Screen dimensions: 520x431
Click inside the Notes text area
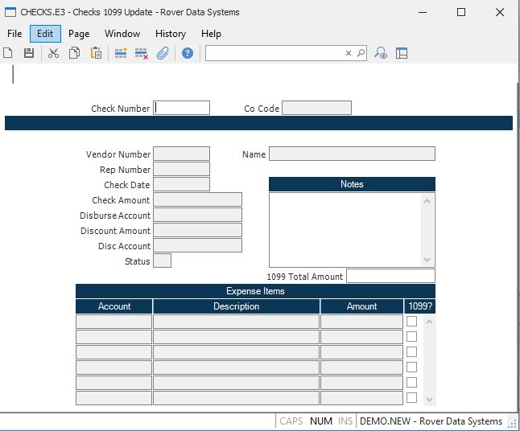pos(345,228)
